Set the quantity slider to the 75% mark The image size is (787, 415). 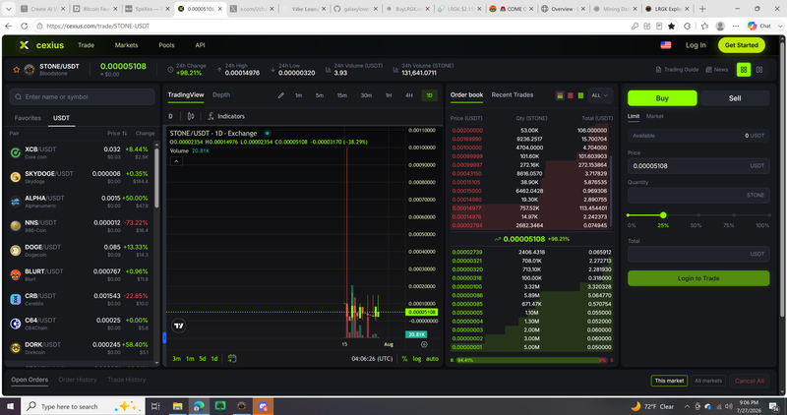pyautogui.click(x=734, y=215)
